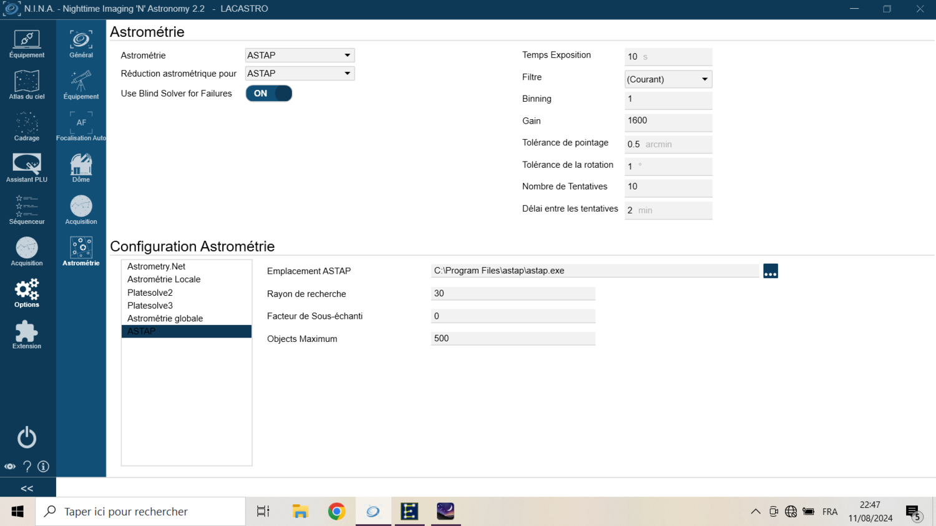Click the Gain field showing 1600
936x526 pixels.
pos(668,122)
